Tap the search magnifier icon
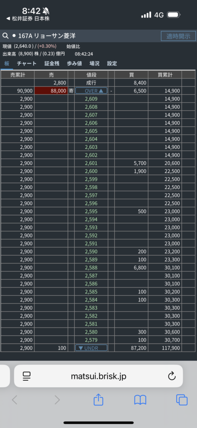Viewport: 197px width, 428px height. tap(5, 36)
